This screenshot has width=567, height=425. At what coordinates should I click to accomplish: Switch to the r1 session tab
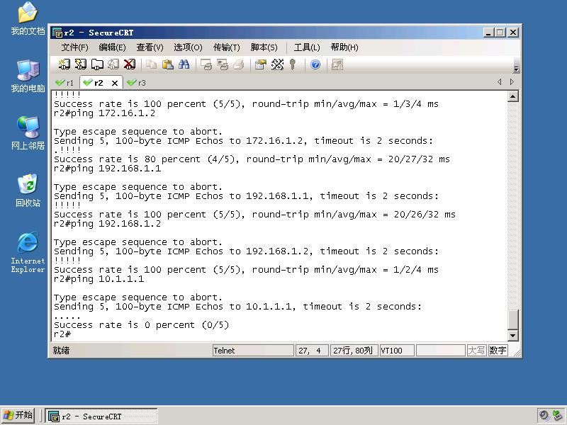[x=64, y=83]
